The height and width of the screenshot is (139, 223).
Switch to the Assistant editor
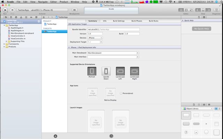tap(186, 10)
